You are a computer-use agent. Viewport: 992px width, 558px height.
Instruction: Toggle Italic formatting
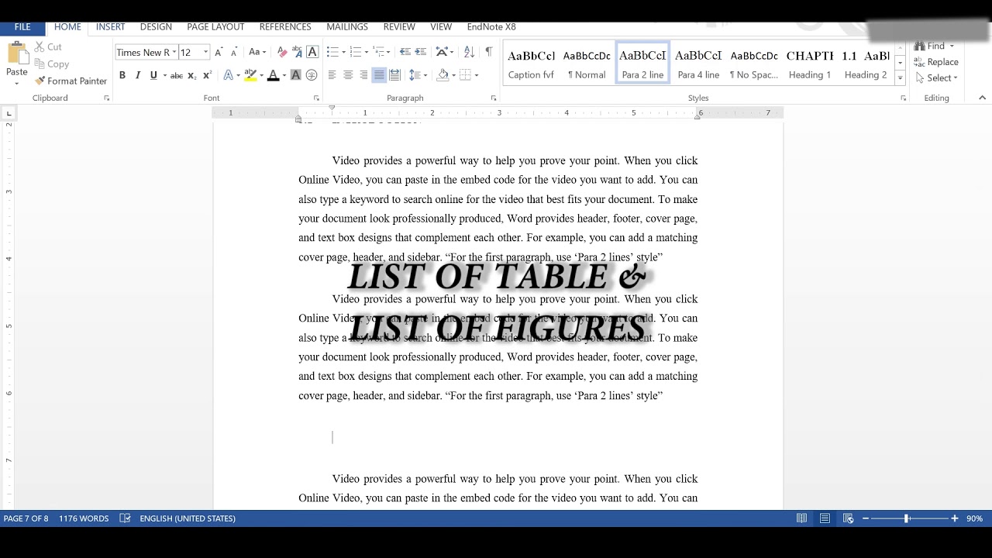[x=138, y=75]
